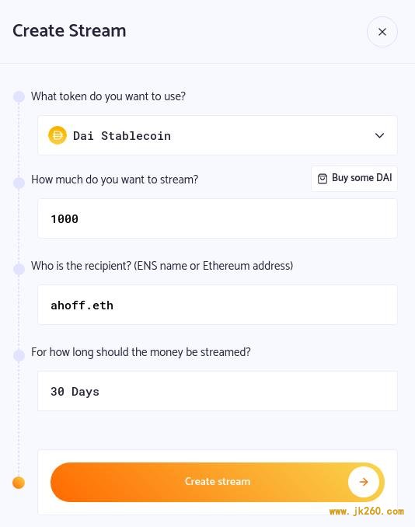This screenshot has width=415, height=527.
Task: Select the duration step indicator dot
Action: [19, 355]
